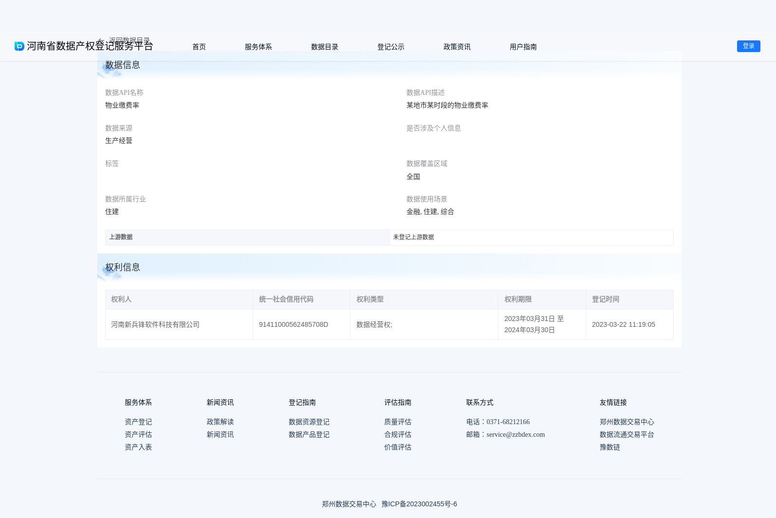
Task: Open 合规评估 footer link
Action: point(398,434)
